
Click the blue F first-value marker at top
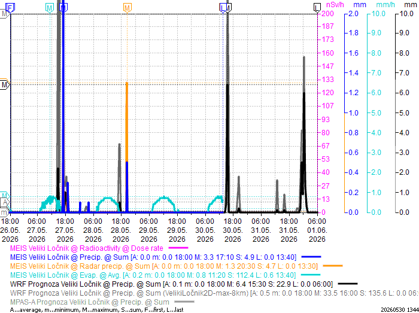pyautogui.click(x=10, y=8)
